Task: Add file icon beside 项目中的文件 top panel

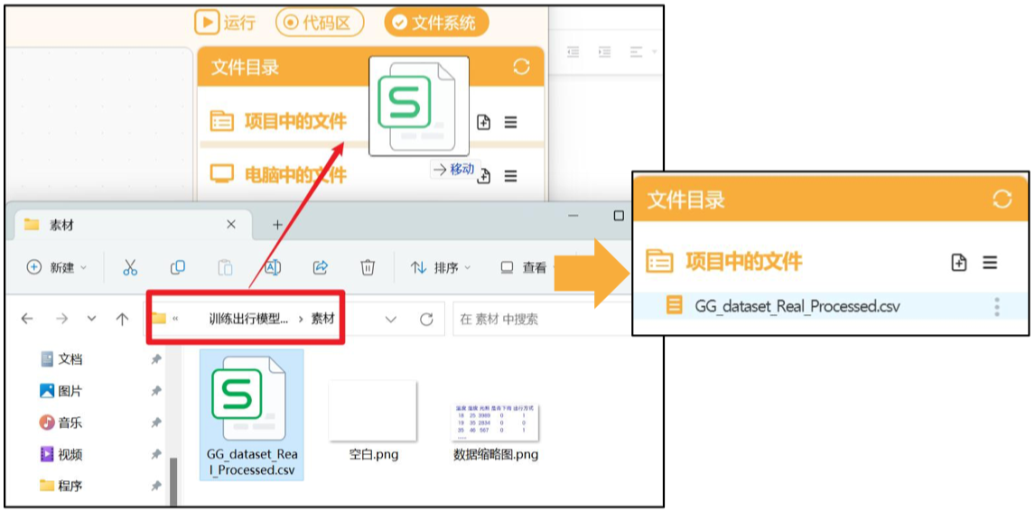Action: point(484,122)
